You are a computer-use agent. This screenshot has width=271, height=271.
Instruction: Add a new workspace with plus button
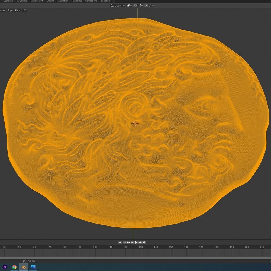[x=114, y=1]
